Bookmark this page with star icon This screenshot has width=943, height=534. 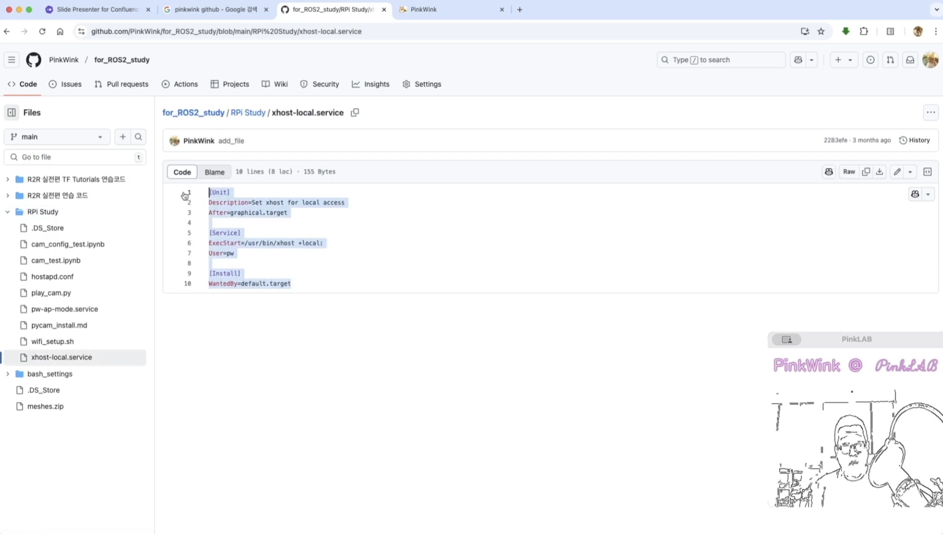click(821, 31)
